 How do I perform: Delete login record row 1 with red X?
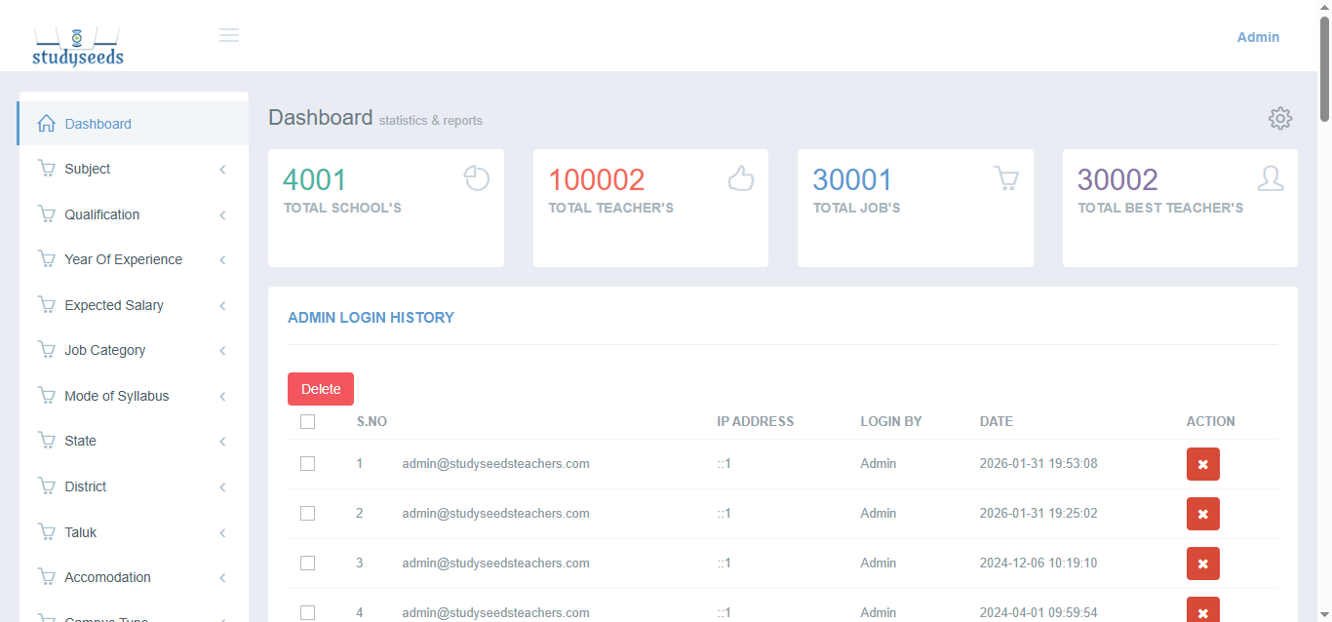[1202, 464]
